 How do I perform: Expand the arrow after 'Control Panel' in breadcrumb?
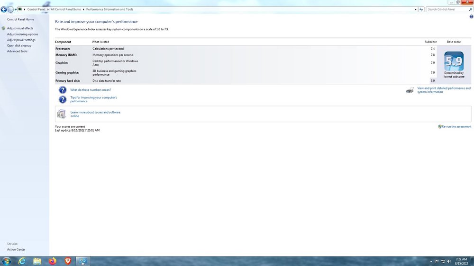pos(48,9)
